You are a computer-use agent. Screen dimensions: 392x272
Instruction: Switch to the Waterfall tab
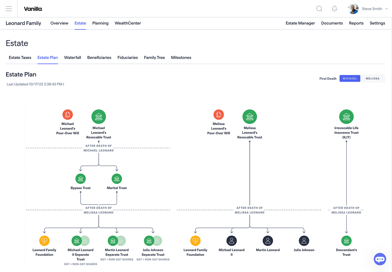(x=72, y=58)
